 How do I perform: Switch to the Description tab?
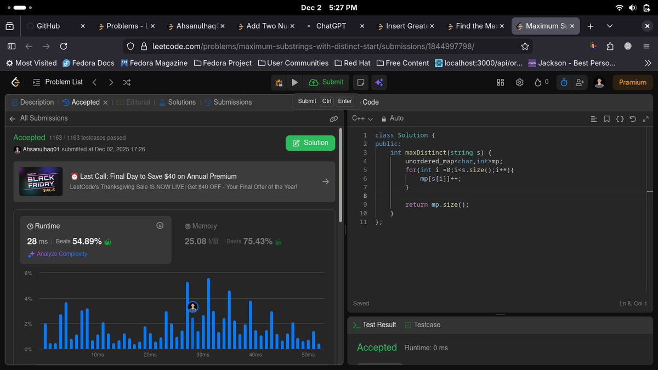click(x=32, y=102)
